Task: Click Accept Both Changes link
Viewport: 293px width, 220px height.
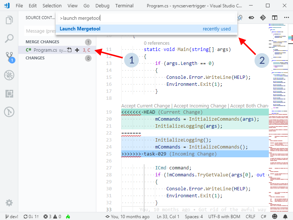Action: (x=249, y=106)
